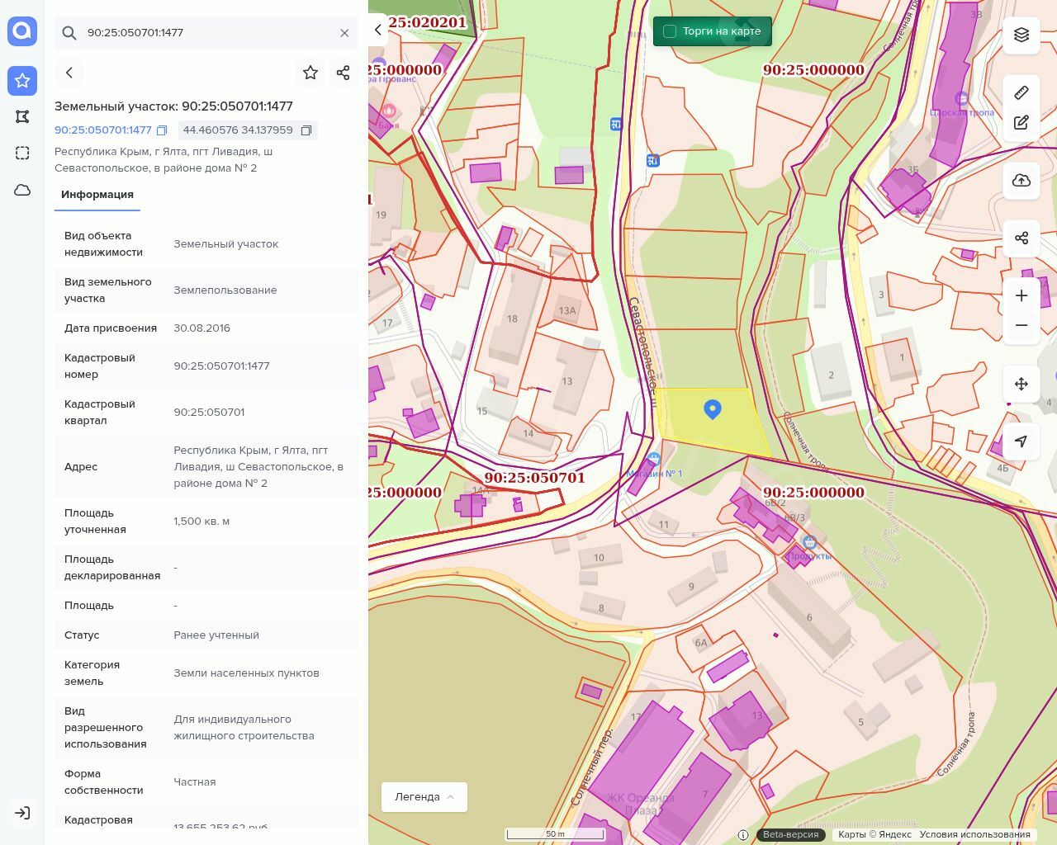The height and width of the screenshot is (845, 1057).
Task: Open favorites in the left sidebar
Action: [x=22, y=80]
